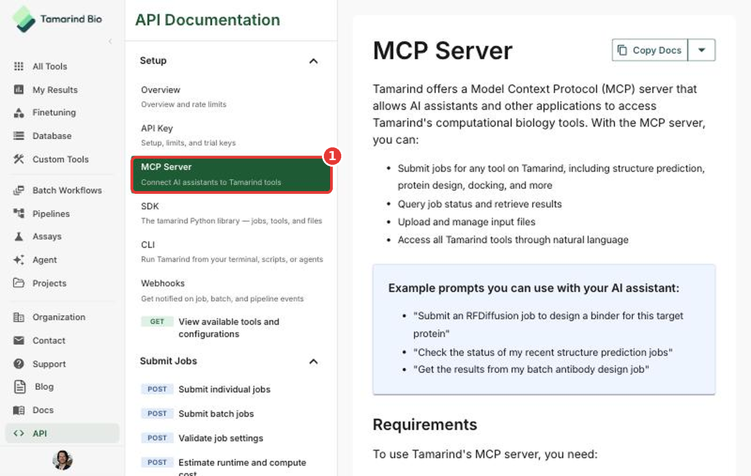
Task: Select the MCP Server docs entry
Action: coord(231,175)
